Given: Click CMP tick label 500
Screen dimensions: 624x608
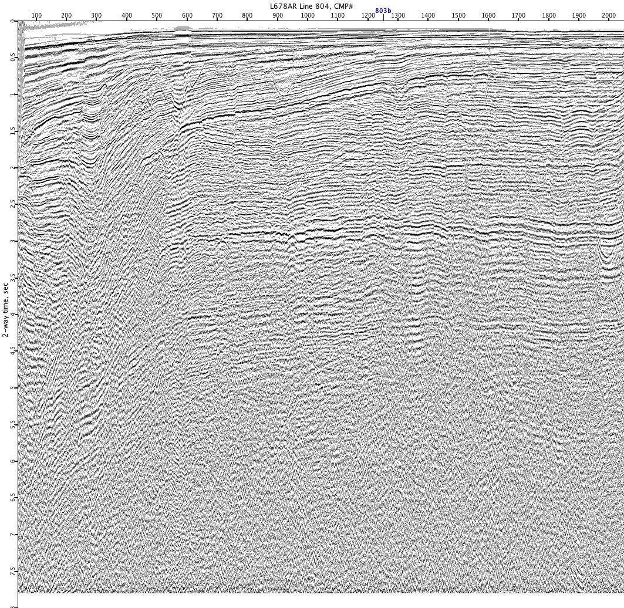Looking at the screenshot, I should pos(157,16).
